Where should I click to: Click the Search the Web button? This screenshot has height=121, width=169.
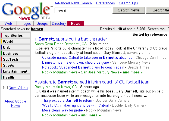[x=158, y=10]
